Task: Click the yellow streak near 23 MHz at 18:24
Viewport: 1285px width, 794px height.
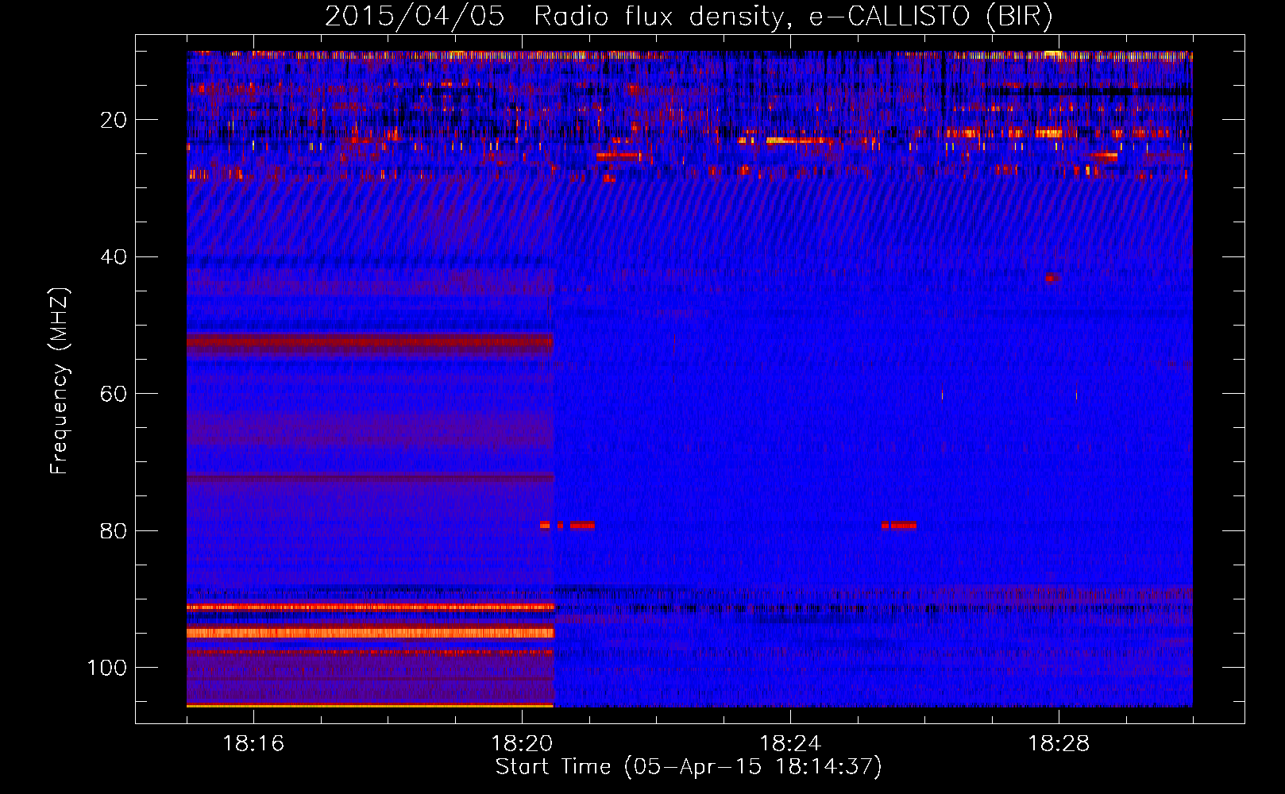Action: [796, 141]
